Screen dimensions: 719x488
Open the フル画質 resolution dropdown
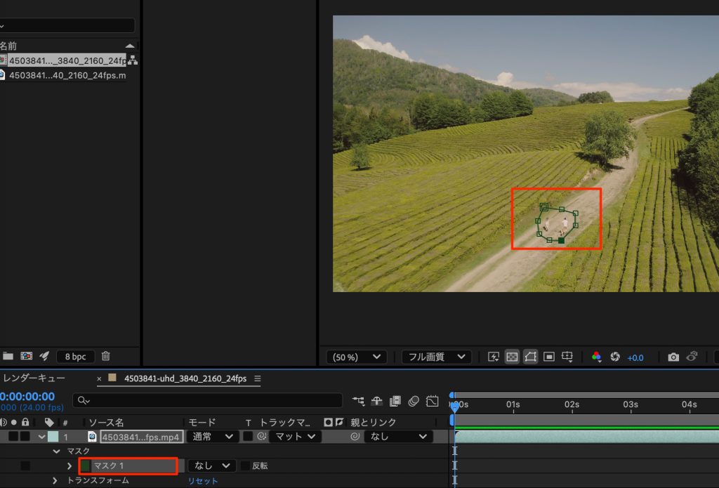[436, 357]
